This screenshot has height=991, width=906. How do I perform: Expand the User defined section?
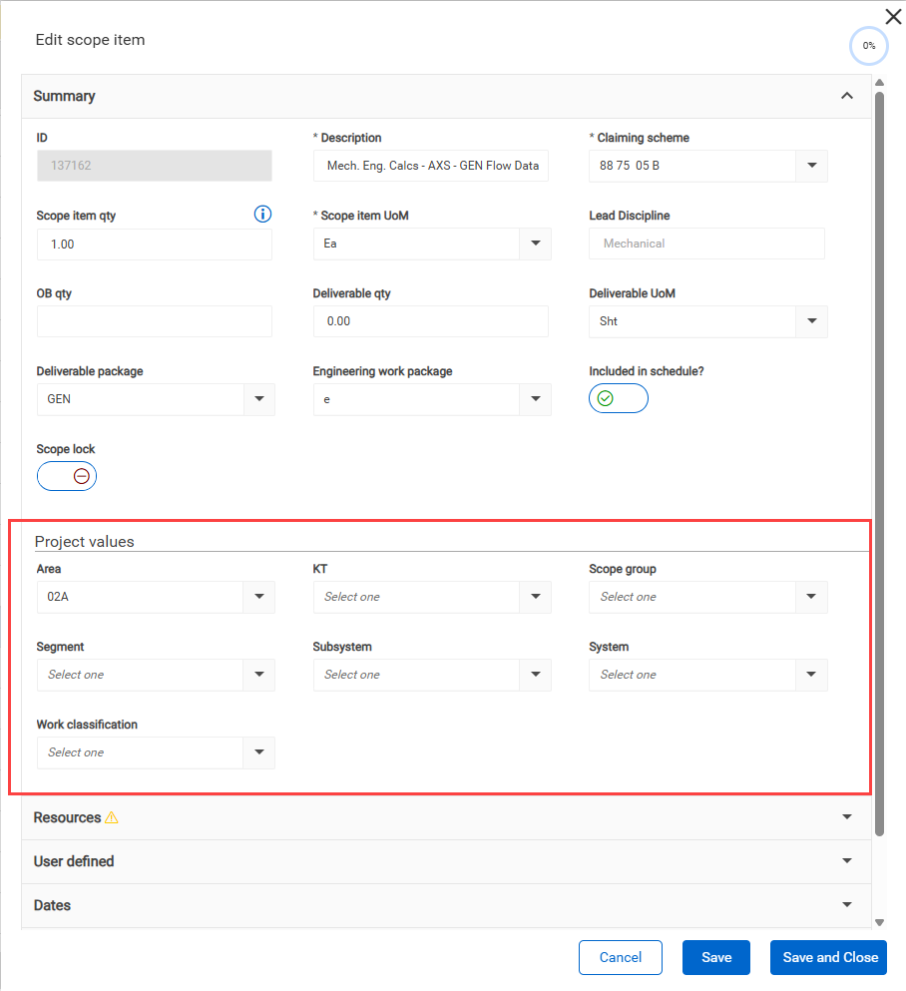pyautogui.click(x=446, y=861)
